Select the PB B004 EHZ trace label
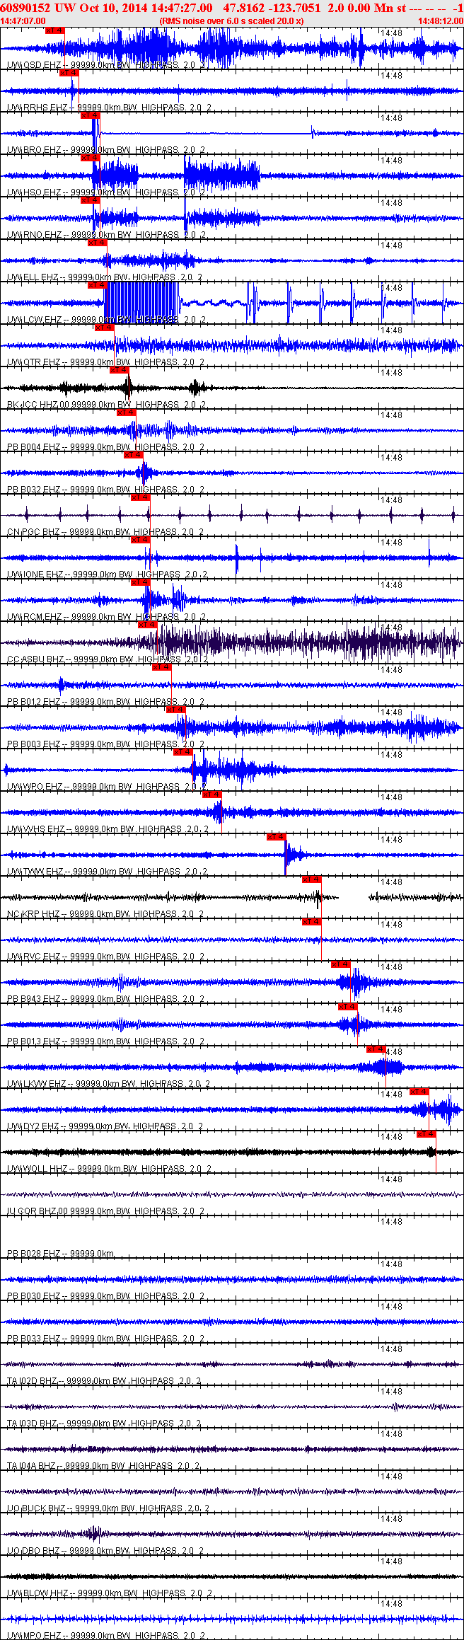This screenshot has height=1640, width=464. pos(105,447)
